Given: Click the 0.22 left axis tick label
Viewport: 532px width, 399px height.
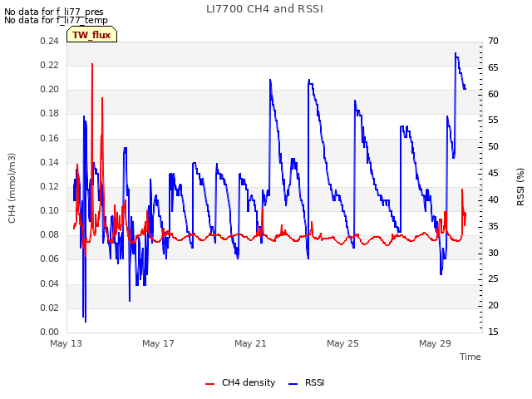Looking at the screenshot, I should pyautogui.click(x=49, y=65).
